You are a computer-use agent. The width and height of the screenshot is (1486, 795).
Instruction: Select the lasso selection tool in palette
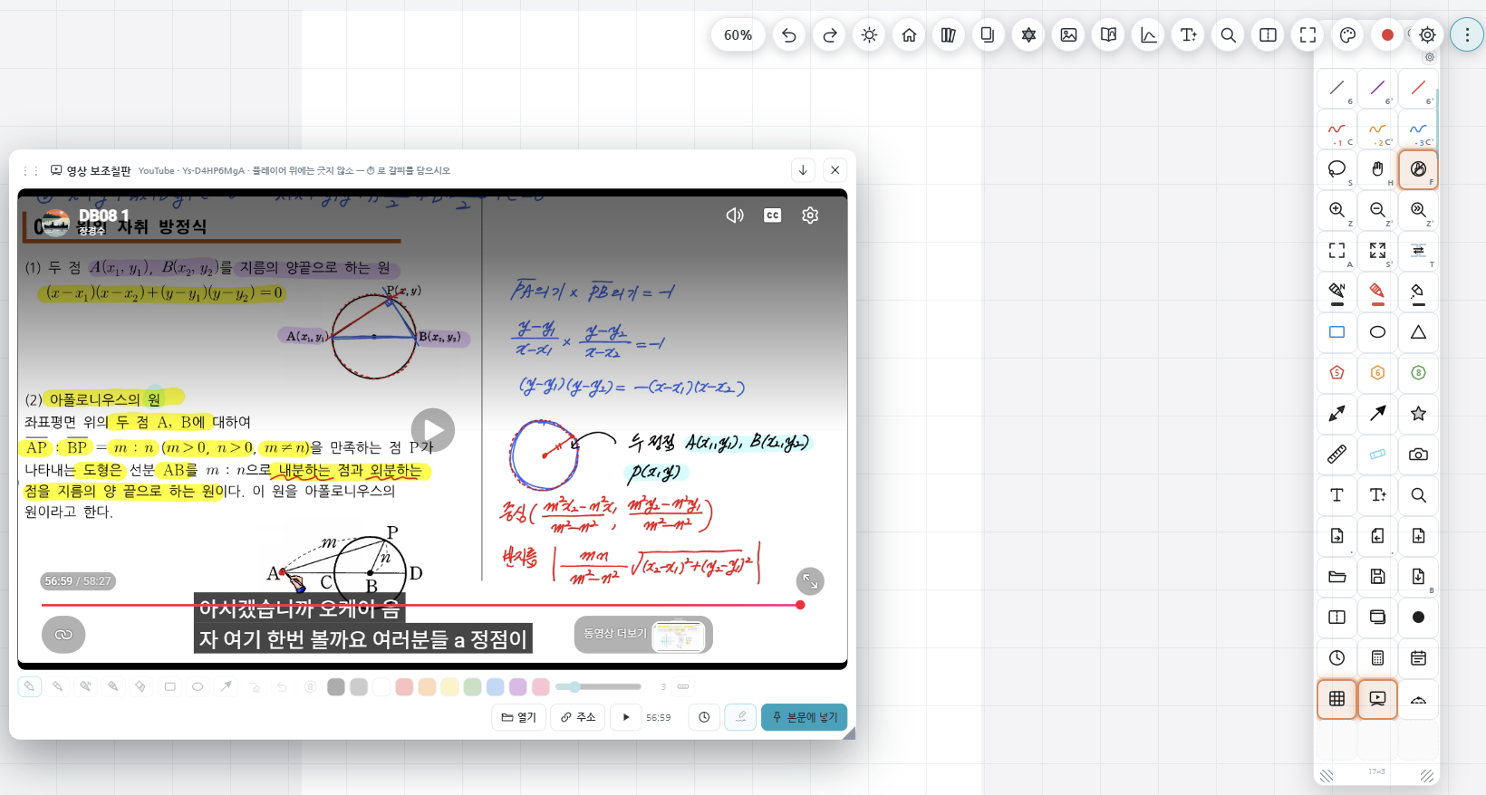pos(1336,169)
